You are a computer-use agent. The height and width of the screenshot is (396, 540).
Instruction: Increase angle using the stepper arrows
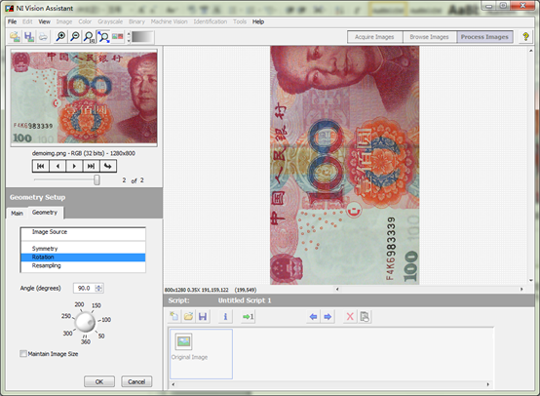coord(98,286)
